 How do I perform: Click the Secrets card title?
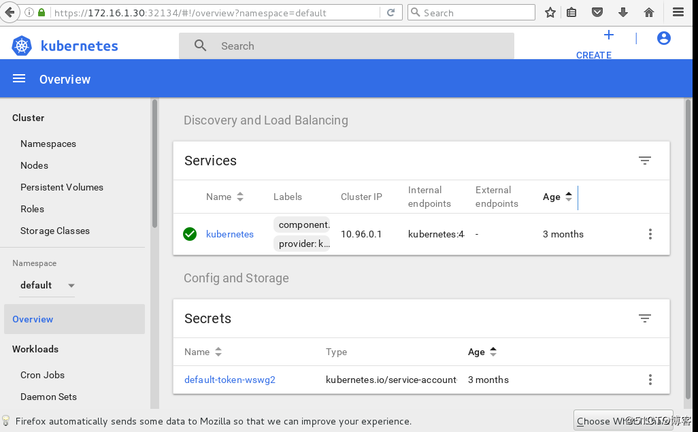point(207,318)
